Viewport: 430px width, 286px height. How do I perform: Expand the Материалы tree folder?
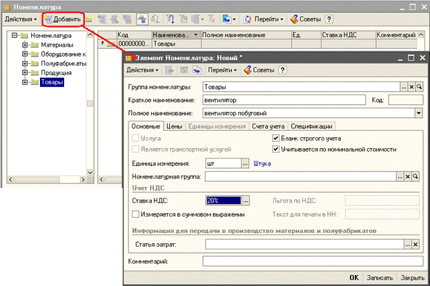click(x=25, y=45)
